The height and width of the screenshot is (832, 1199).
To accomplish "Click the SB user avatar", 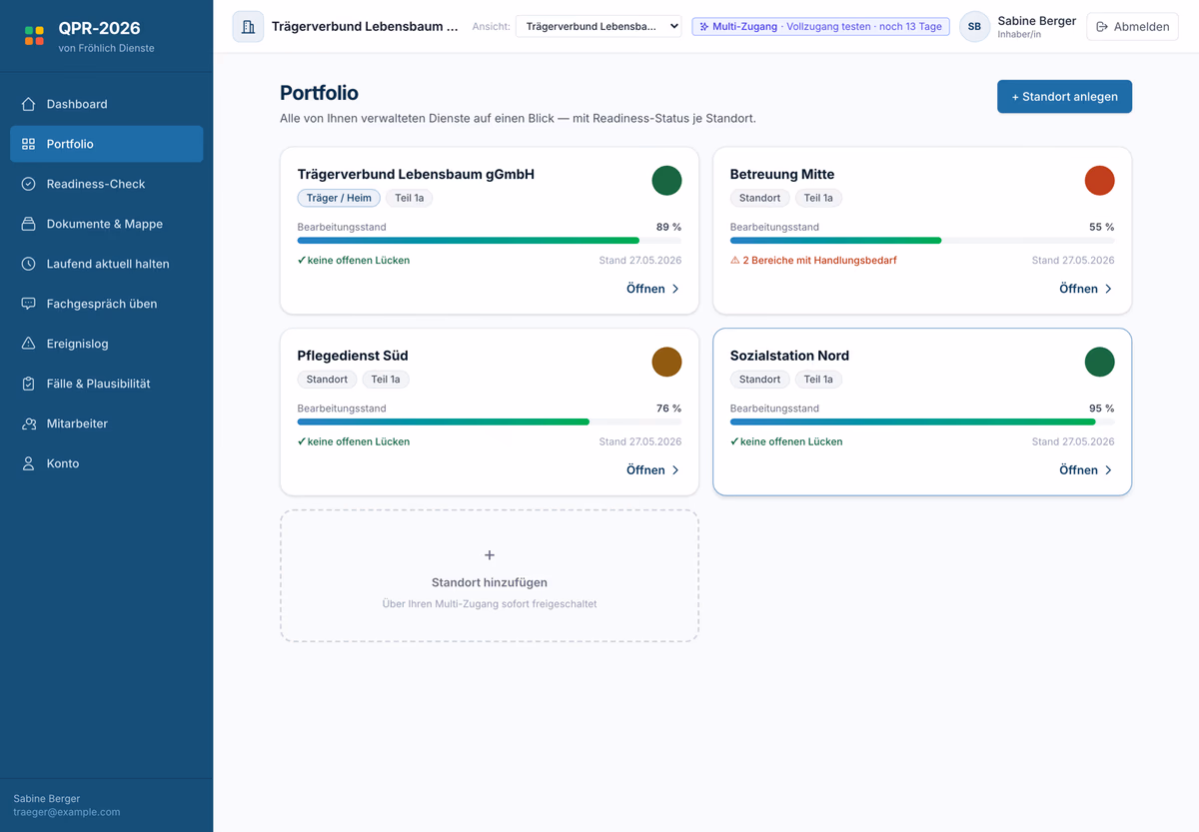I will (x=974, y=26).
